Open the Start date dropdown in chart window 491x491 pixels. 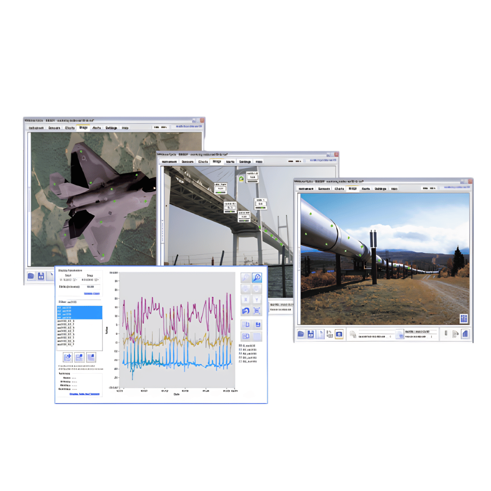pyautogui.click(x=69, y=280)
